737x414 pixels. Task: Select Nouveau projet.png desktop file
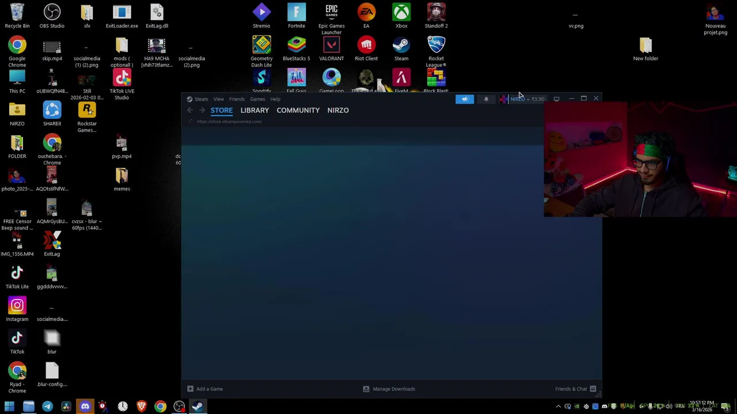tap(715, 20)
